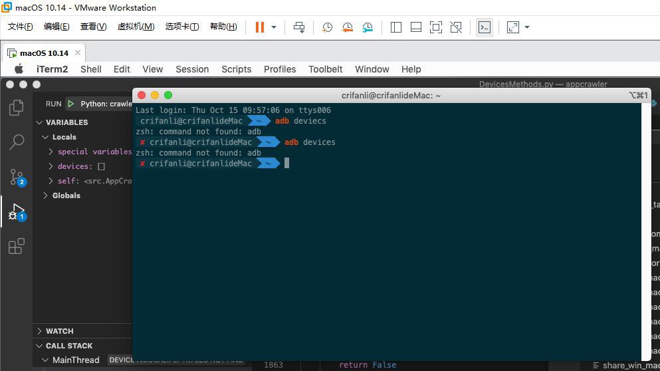Open the Session menu in iTerm2
660x371 pixels.
click(x=192, y=69)
